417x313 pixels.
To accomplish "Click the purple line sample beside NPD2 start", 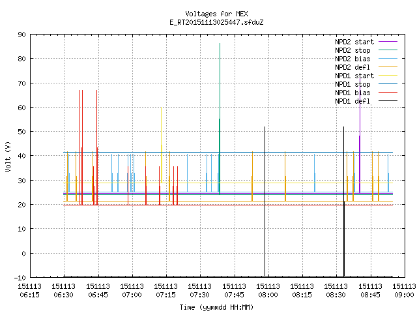I will pos(388,42).
